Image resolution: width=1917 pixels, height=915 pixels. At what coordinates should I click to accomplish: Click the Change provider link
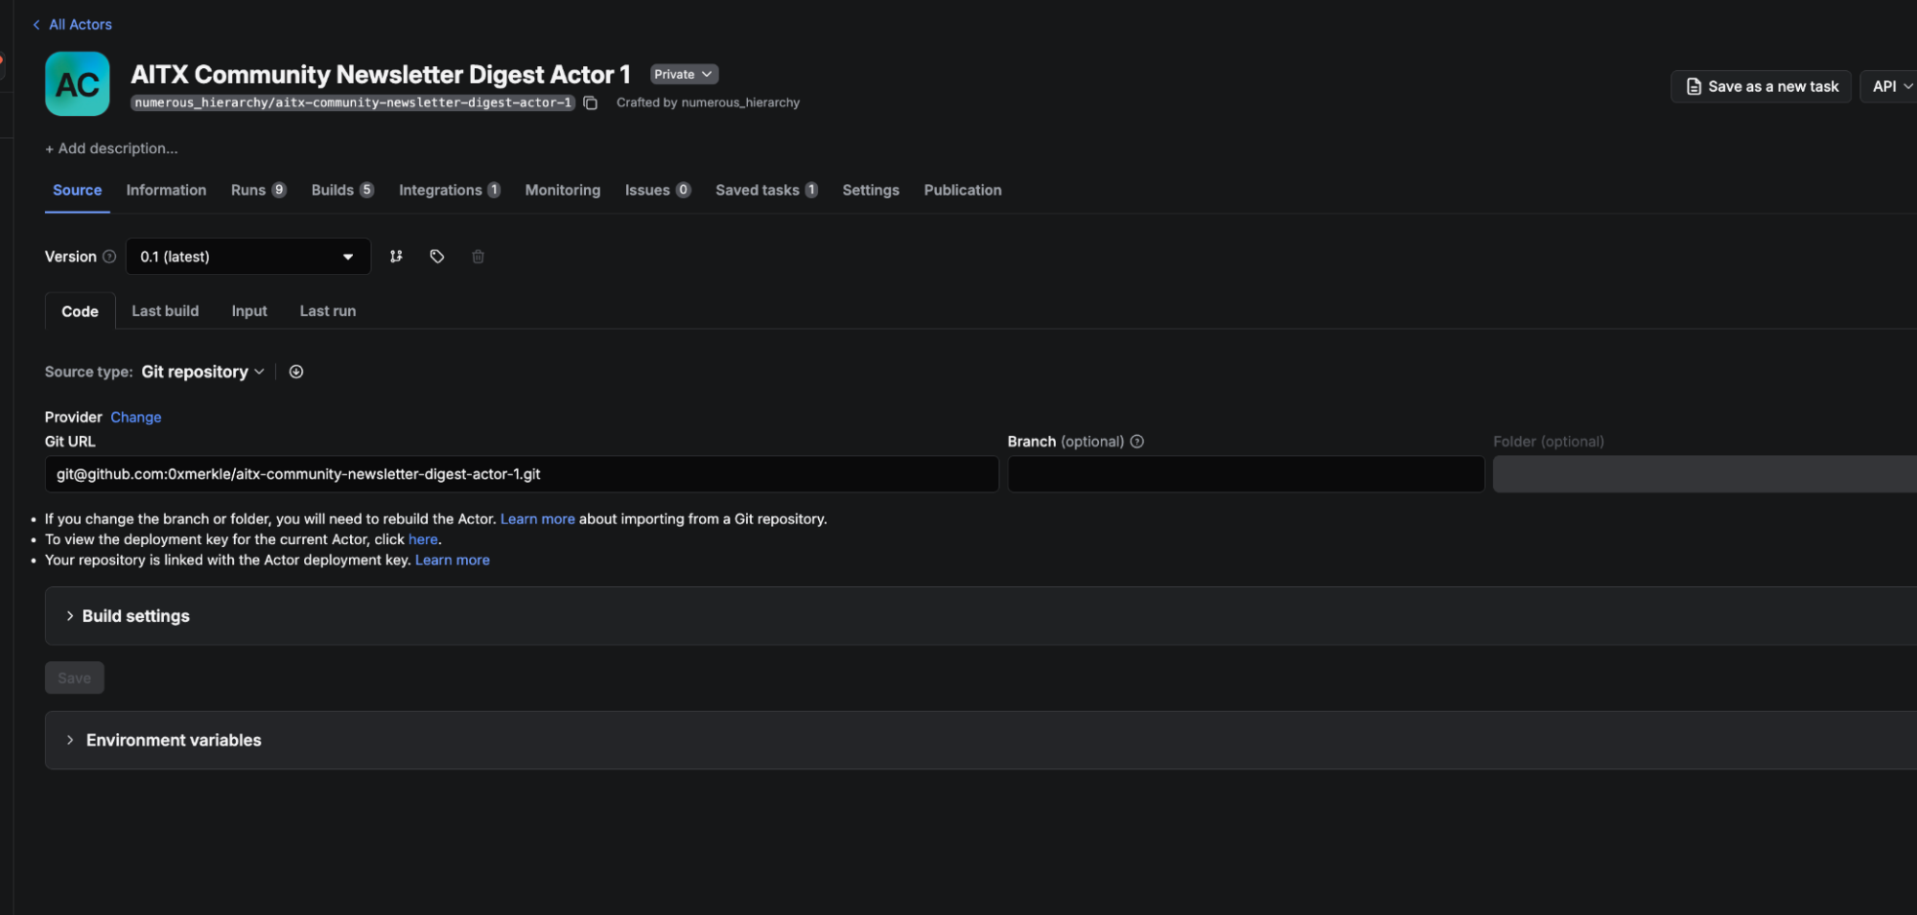[x=136, y=418]
